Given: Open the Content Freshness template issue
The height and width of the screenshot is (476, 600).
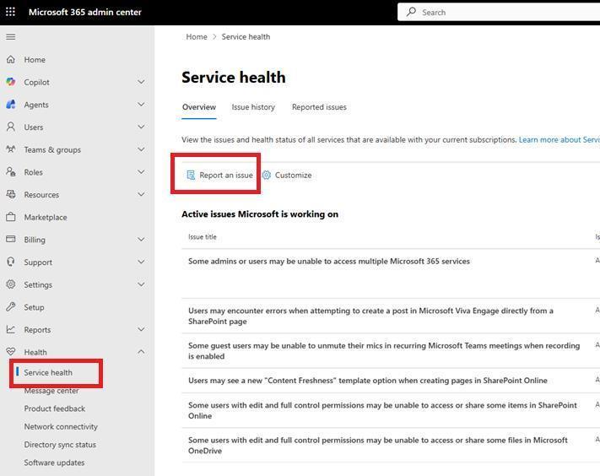Looking at the screenshot, I should [x=367, y=381].
